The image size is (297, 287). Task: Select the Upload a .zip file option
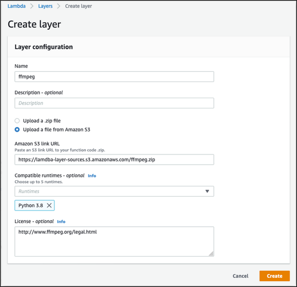pyautogui.click(x=17, y=121)
